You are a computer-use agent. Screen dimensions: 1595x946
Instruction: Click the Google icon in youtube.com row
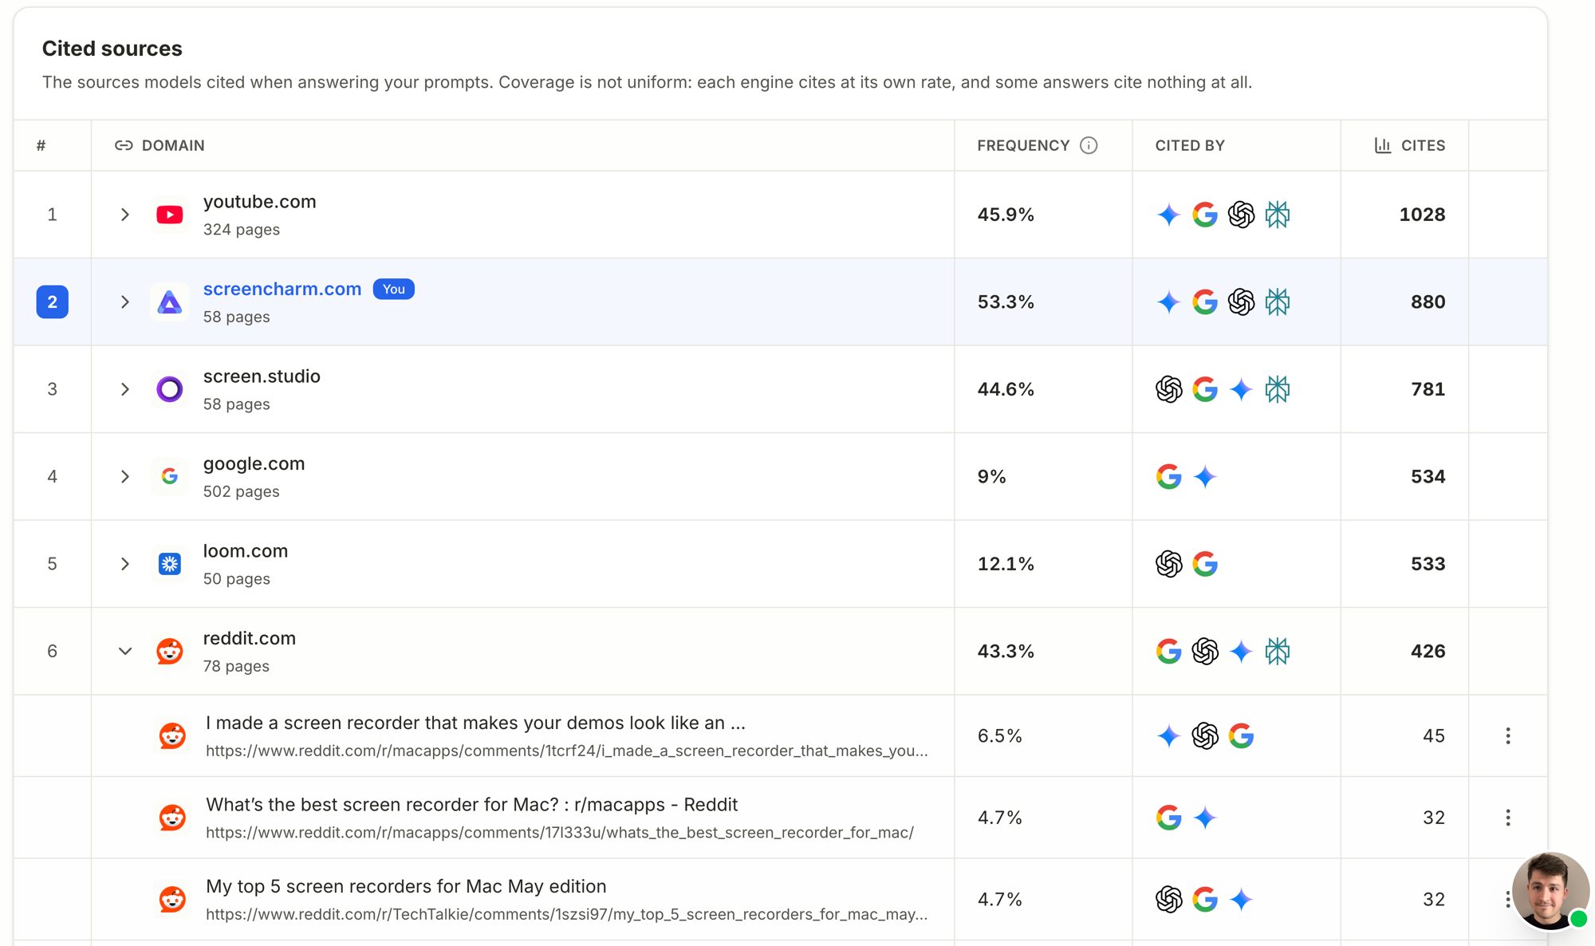(1205, 215)
